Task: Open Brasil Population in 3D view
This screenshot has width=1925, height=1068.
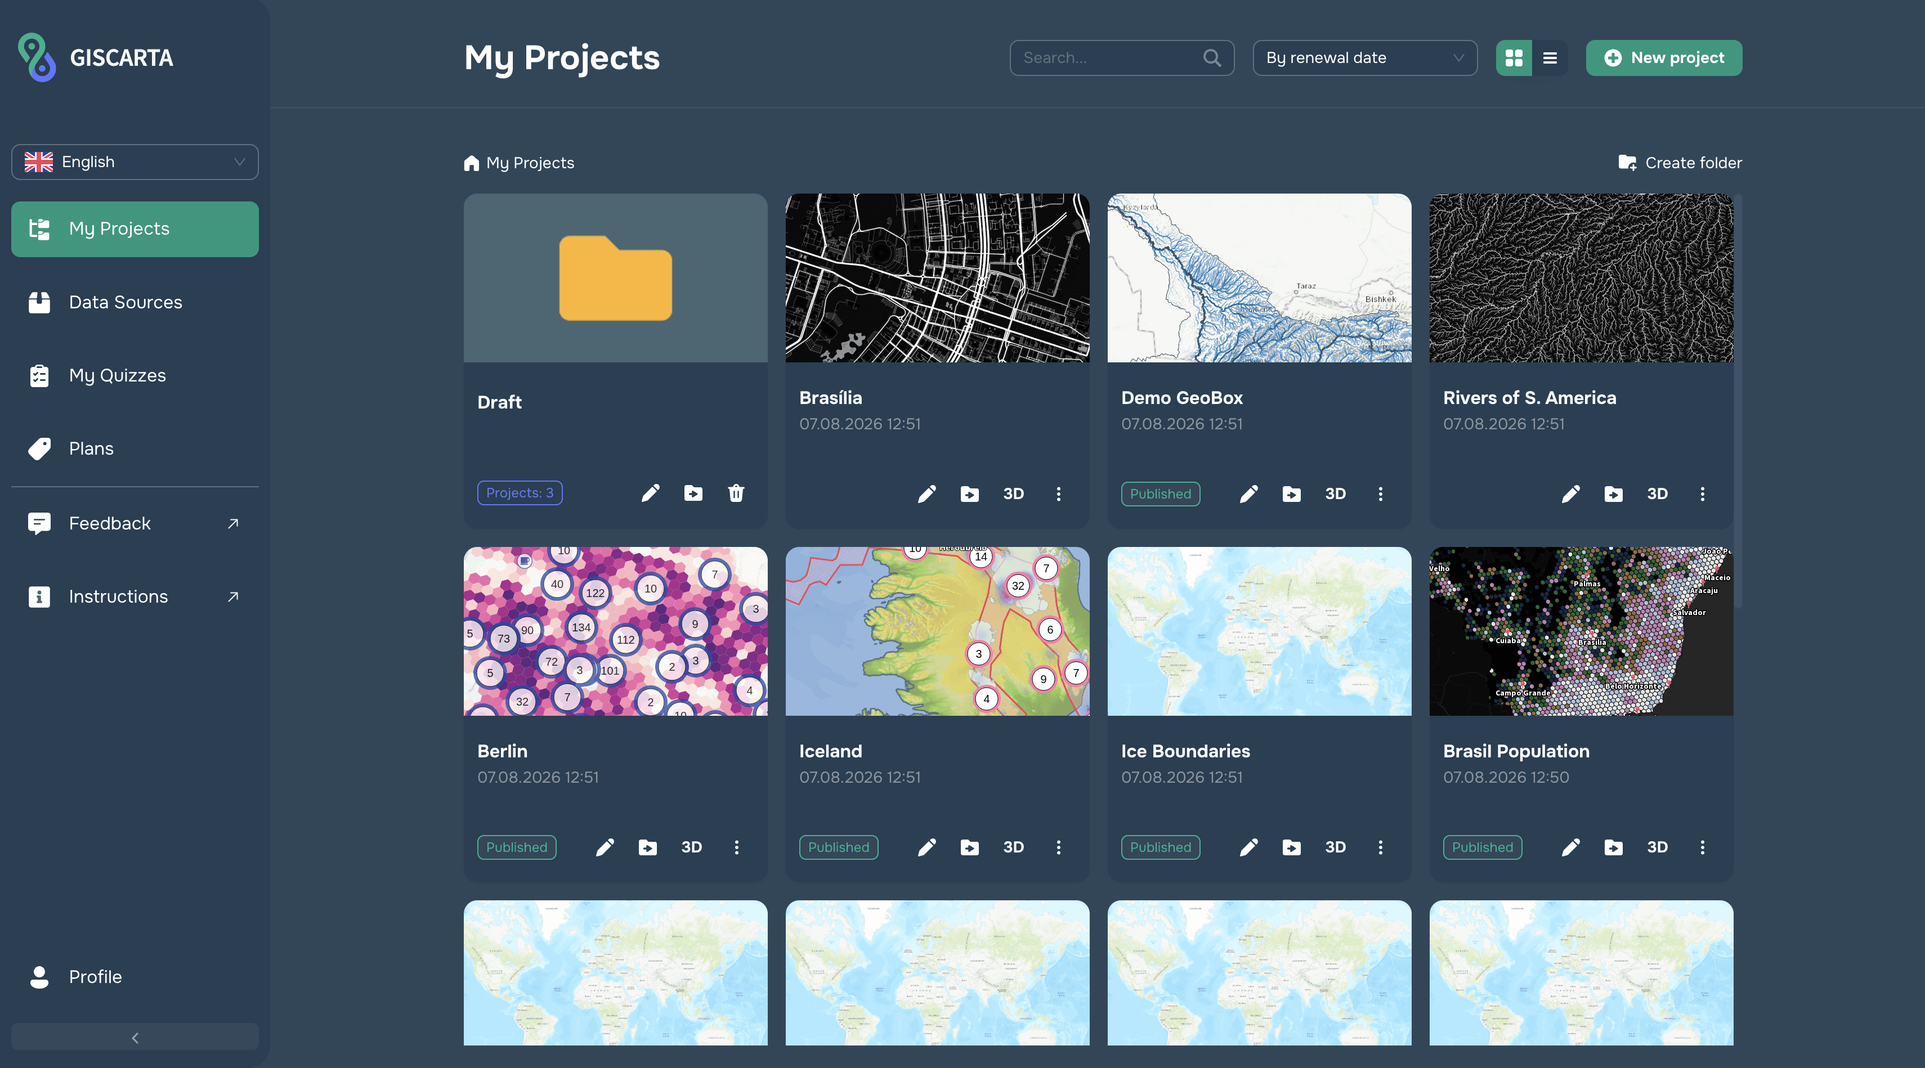Action: pyautogui.click(x=1658, y=847)
